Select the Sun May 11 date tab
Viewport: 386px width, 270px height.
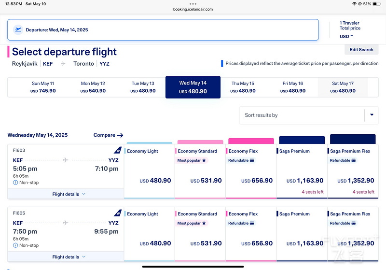(43, 87)
